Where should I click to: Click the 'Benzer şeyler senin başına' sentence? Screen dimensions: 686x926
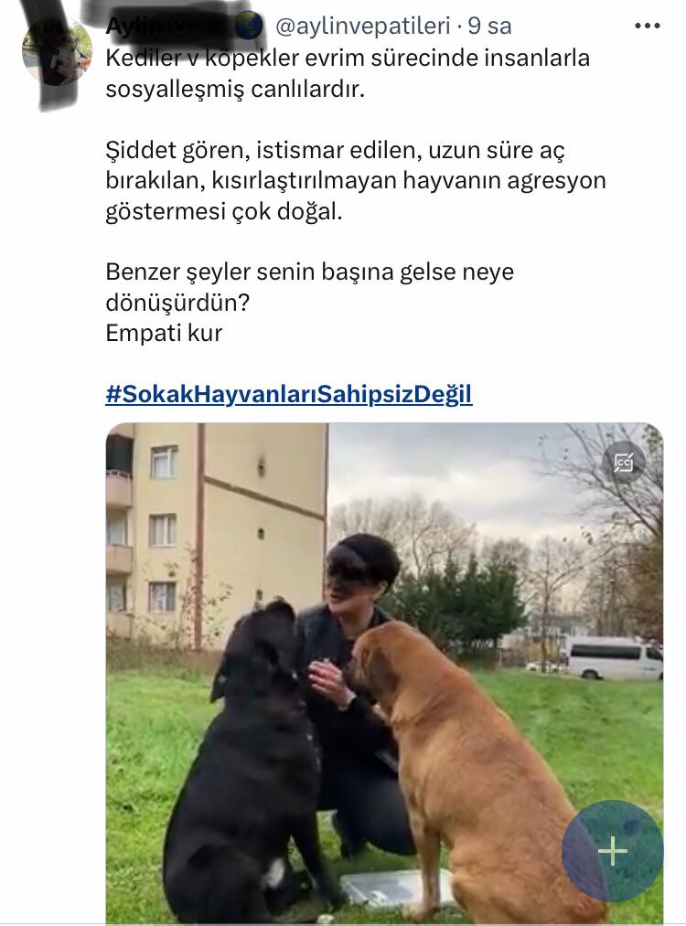tap(310, 287)
